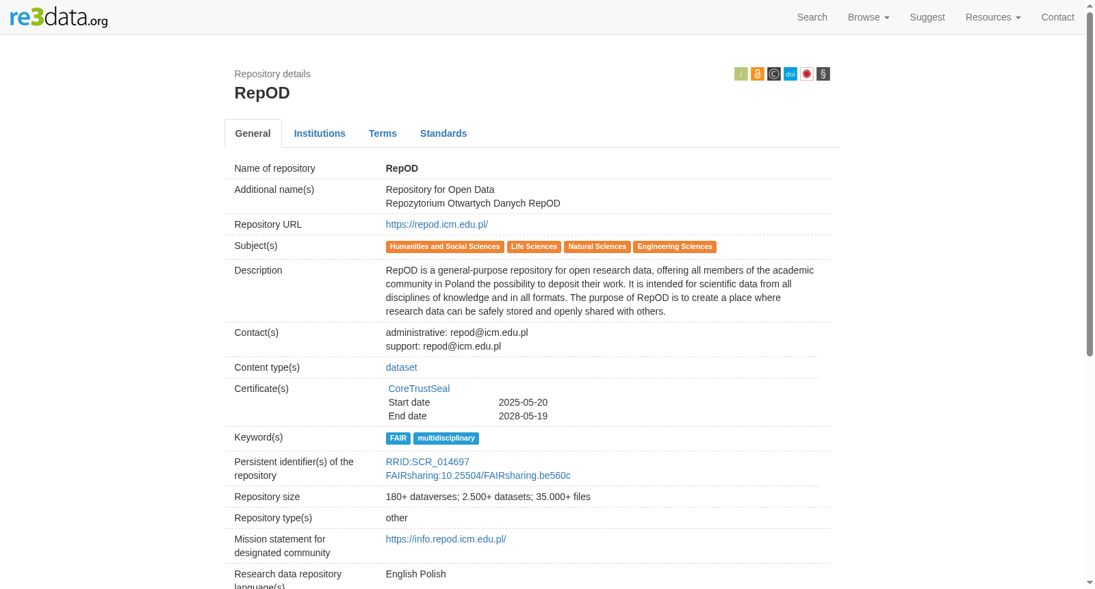Click the blue doi badge icon
The width and height of the screenshot is (1095, 589).
coord(790,74)
